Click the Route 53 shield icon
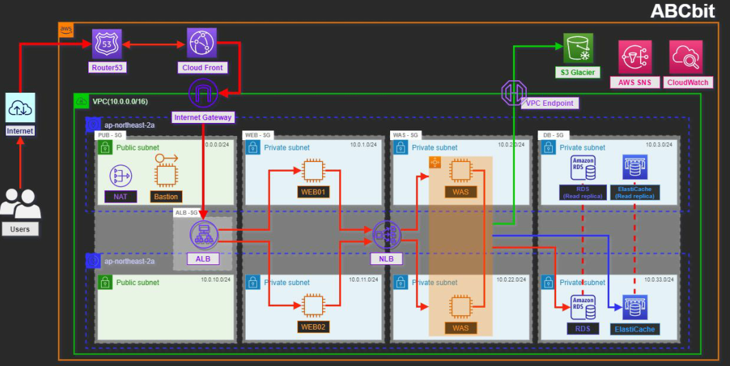The image size is (730, 366). 106,44
